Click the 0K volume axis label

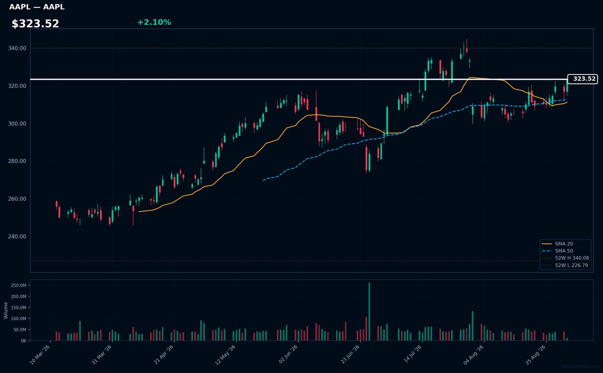coord(24,341)
